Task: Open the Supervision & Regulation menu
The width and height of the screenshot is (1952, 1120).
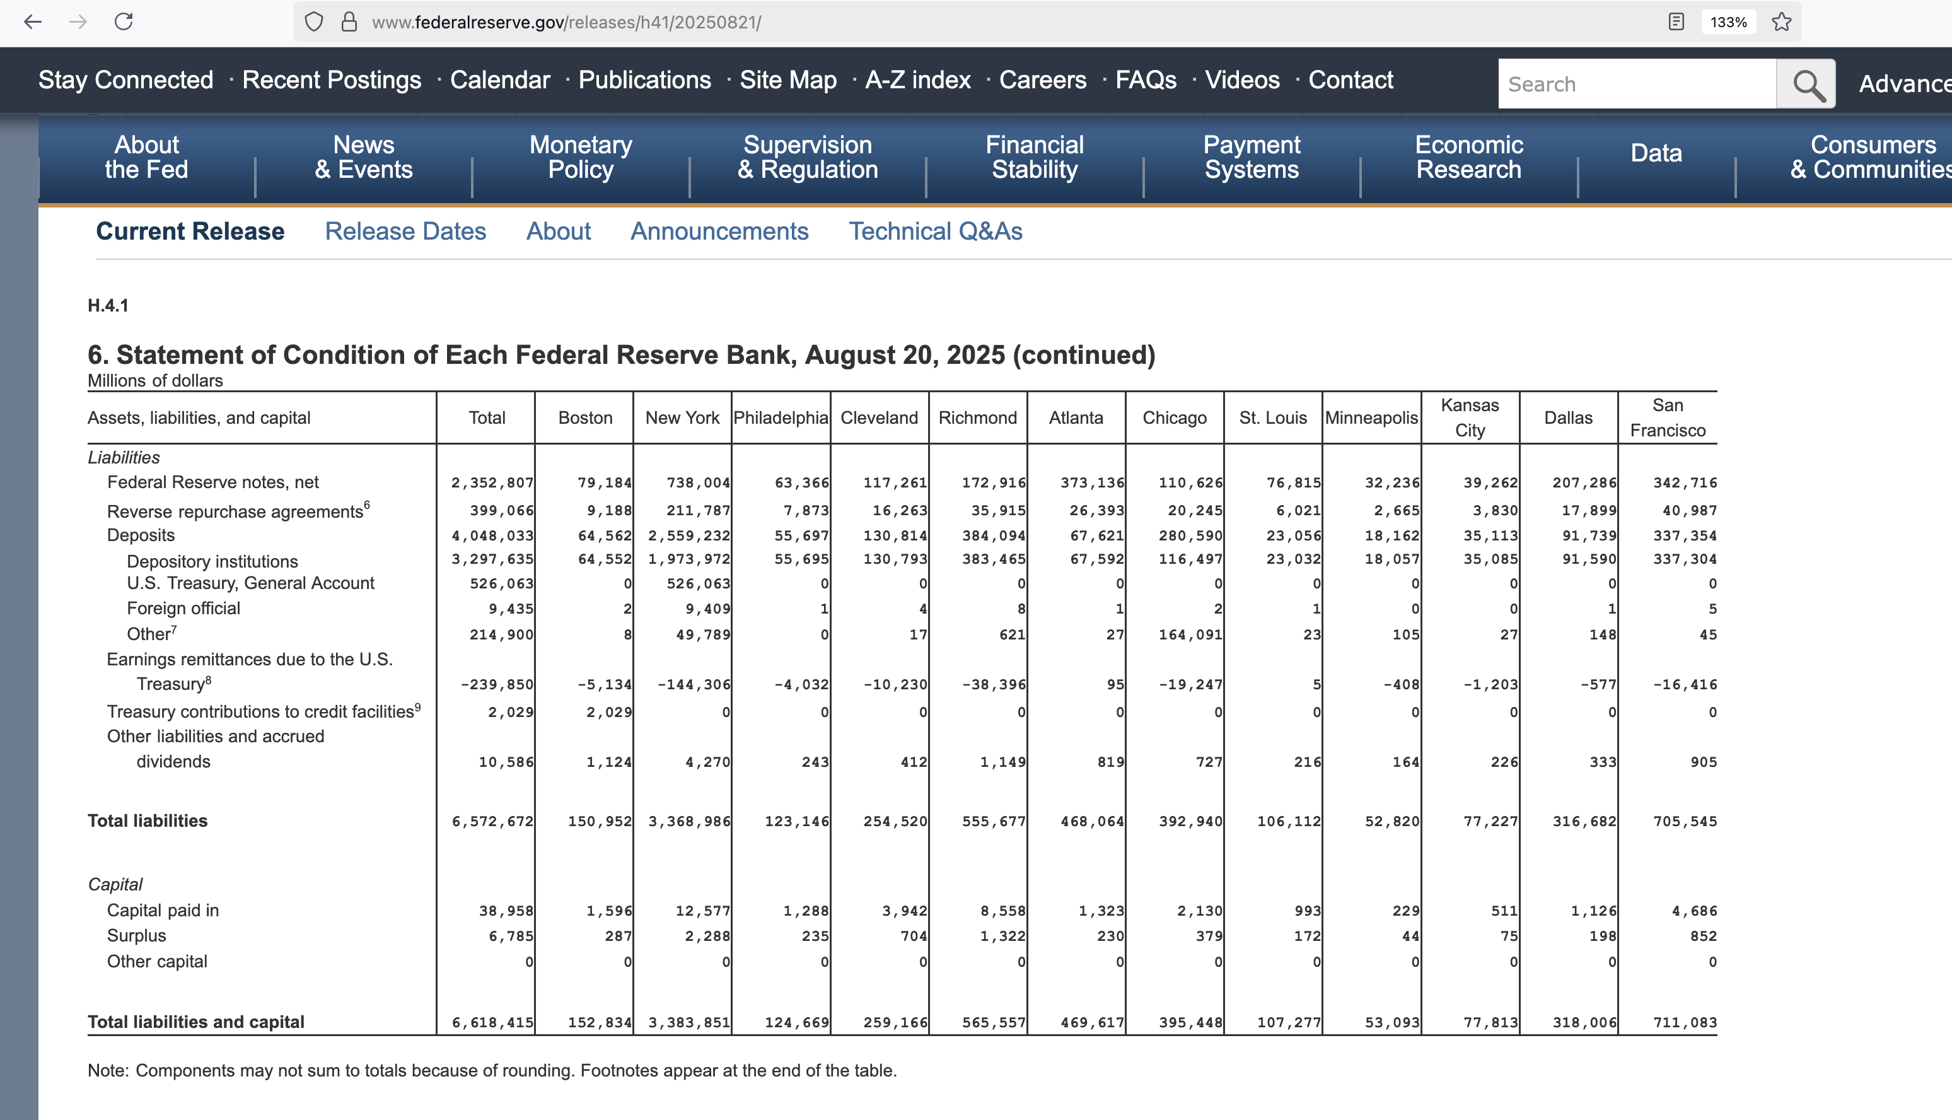Action: [x=807, y=157]
